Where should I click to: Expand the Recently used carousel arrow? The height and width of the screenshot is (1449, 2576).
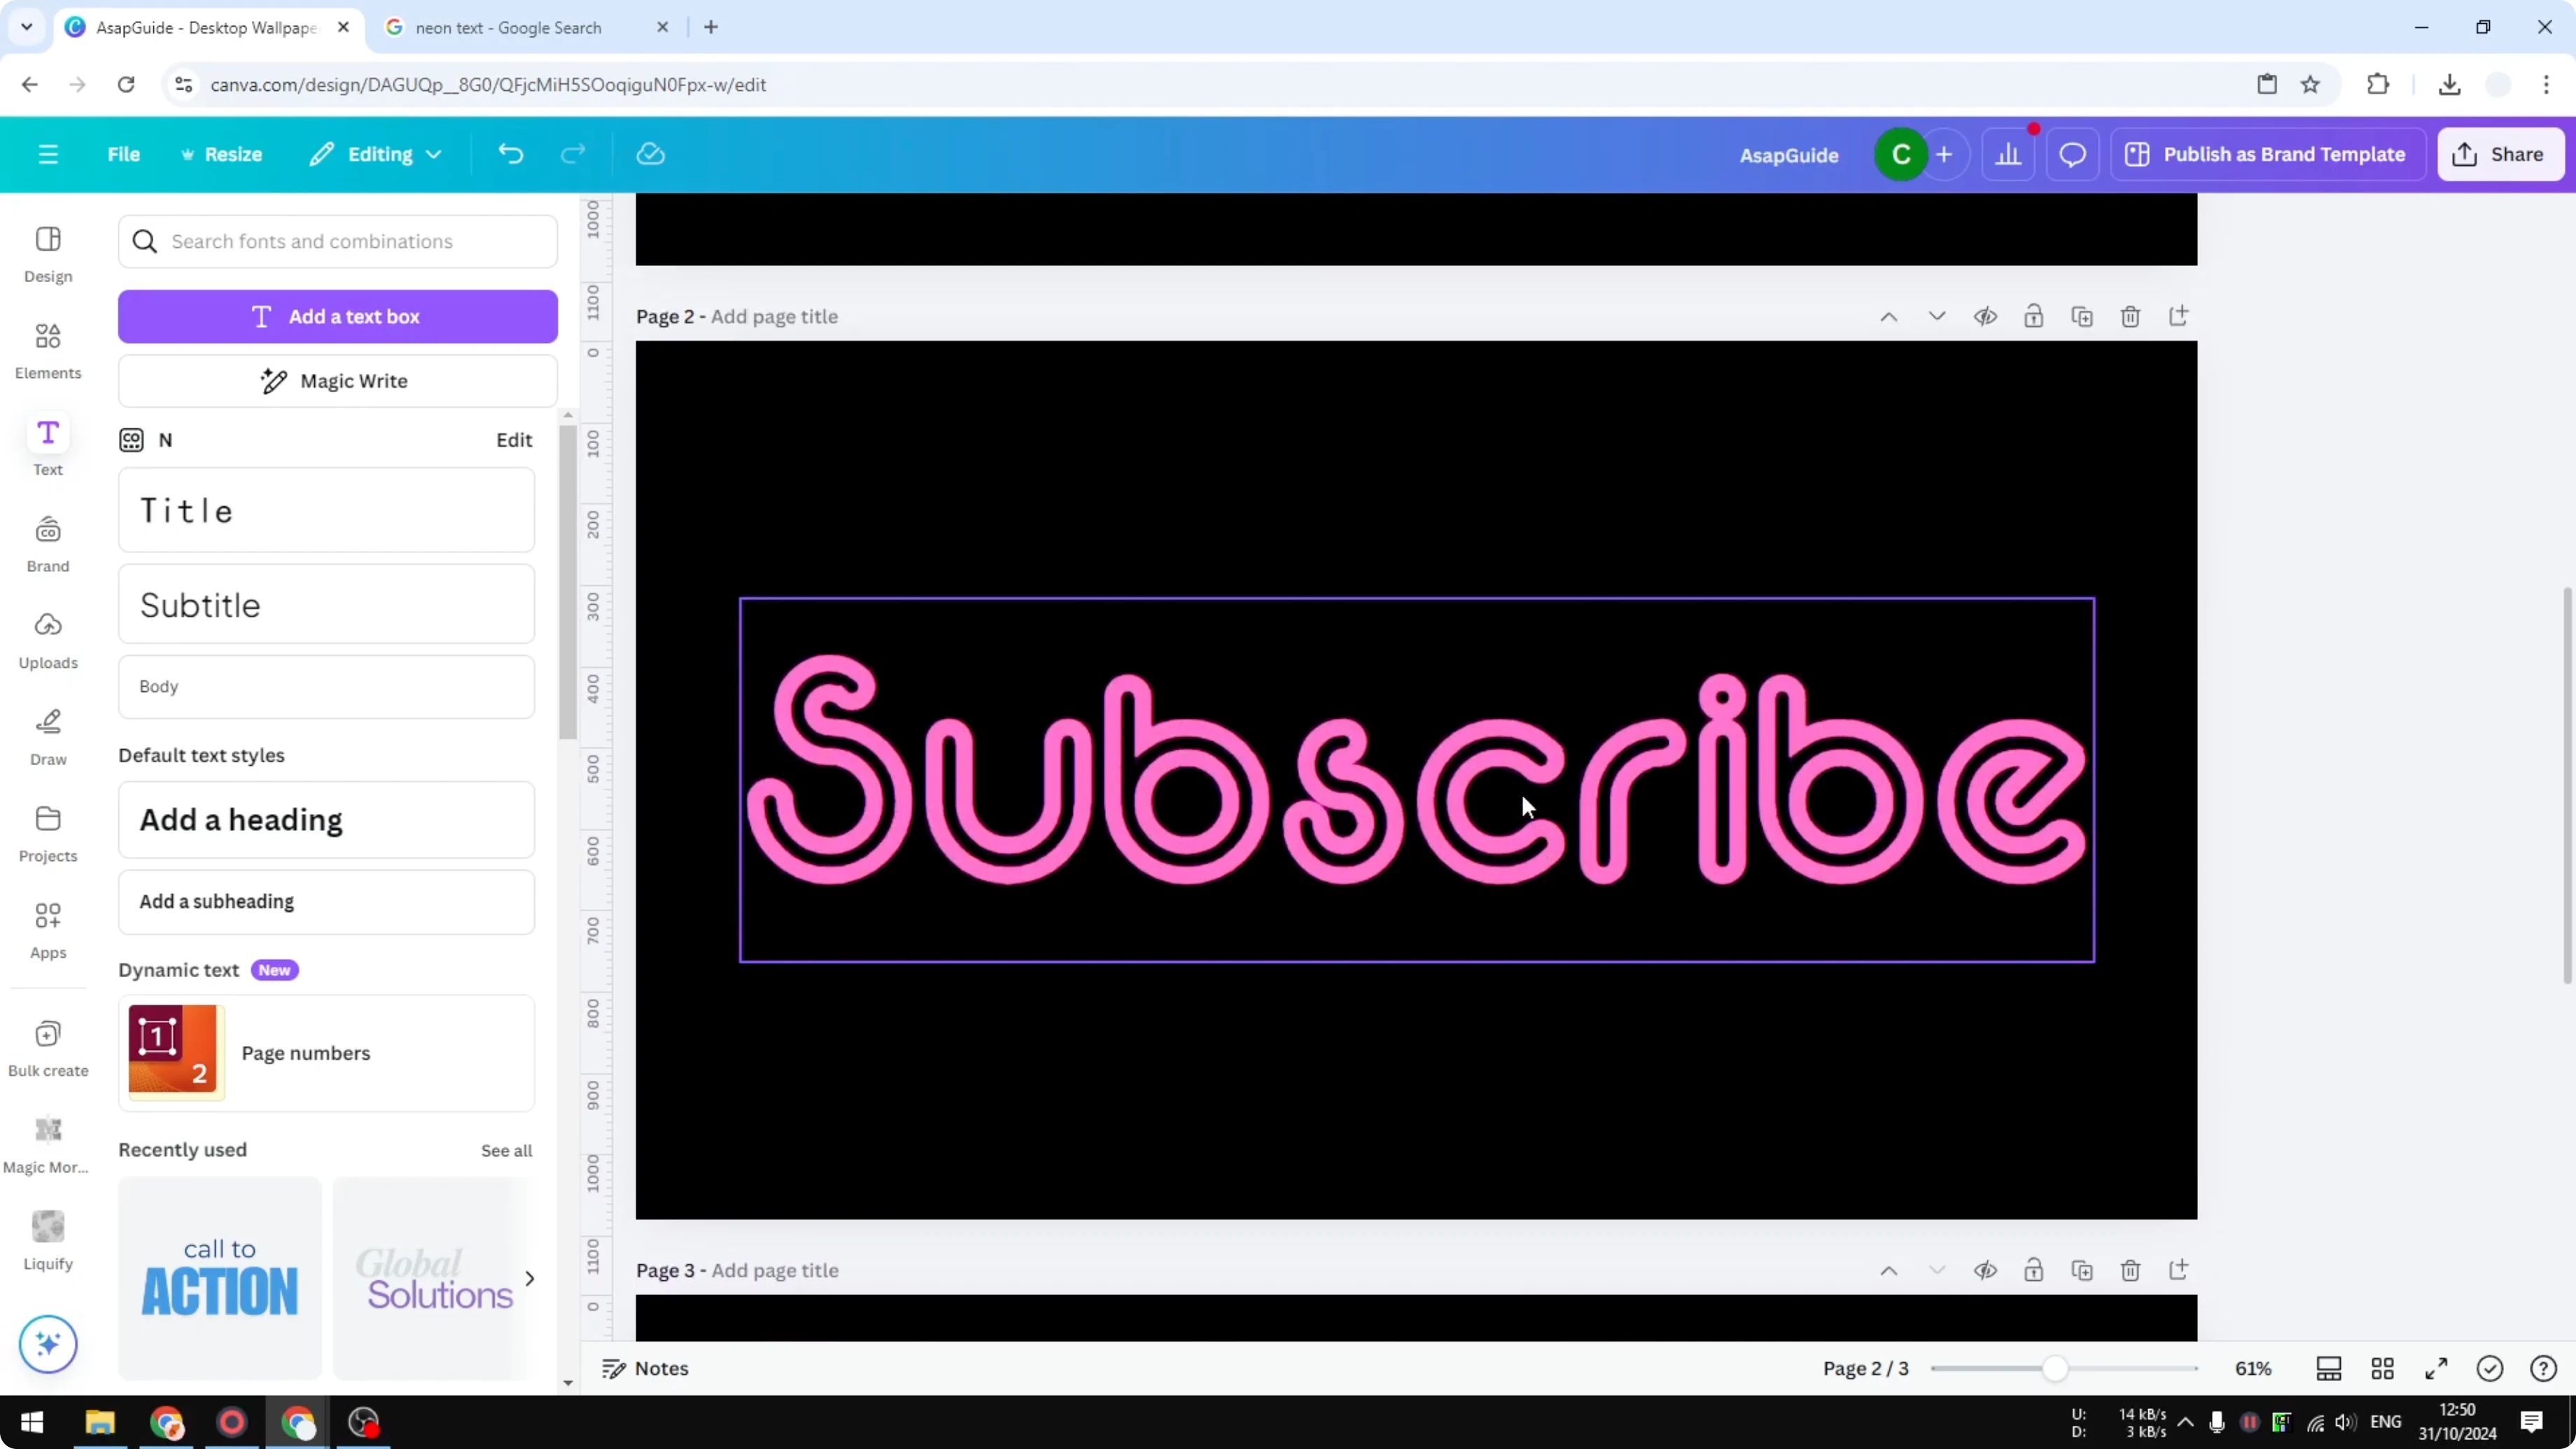pos(530,1278)
